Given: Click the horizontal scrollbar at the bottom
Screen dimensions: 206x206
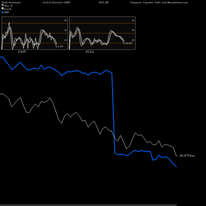Looking at the screenshot, I should [x=88, y=205].
